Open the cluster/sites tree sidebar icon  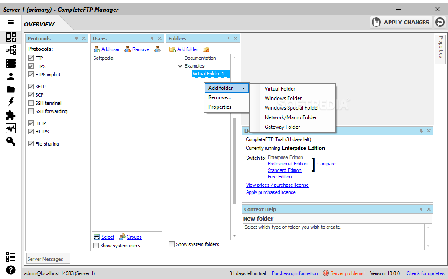tap(11, 50)
